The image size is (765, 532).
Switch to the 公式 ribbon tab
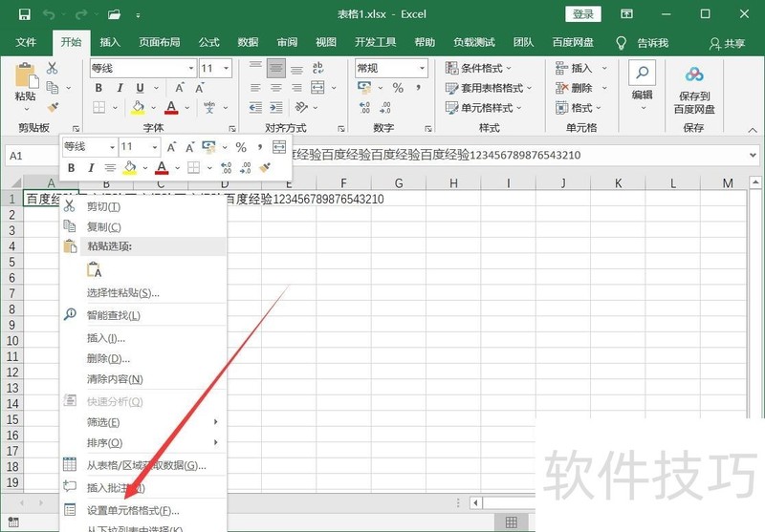[x=208, y=42]
